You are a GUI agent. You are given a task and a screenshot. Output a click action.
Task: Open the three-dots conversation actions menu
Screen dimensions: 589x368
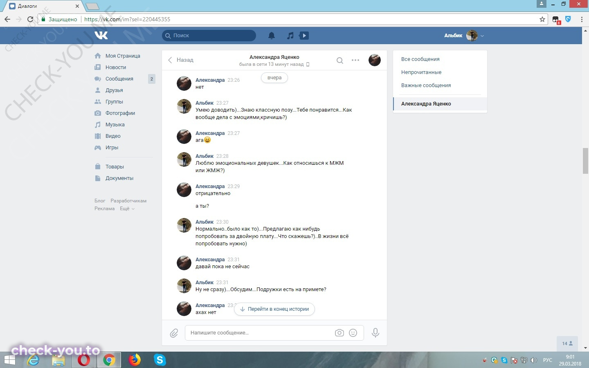pyautogui.click(x=355, y=60)
